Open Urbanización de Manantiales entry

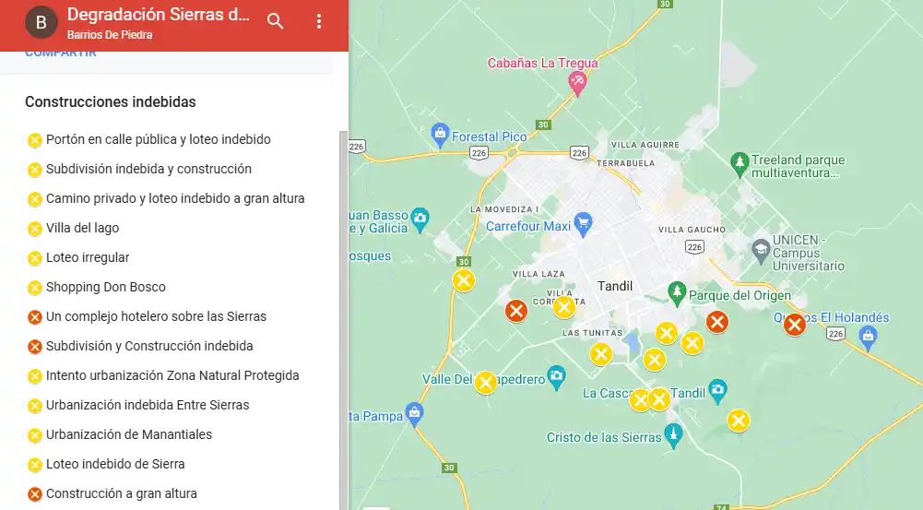[128, 434]
